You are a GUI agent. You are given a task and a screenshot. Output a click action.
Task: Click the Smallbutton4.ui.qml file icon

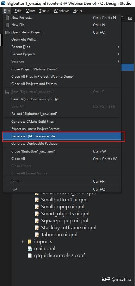point(37,200)
